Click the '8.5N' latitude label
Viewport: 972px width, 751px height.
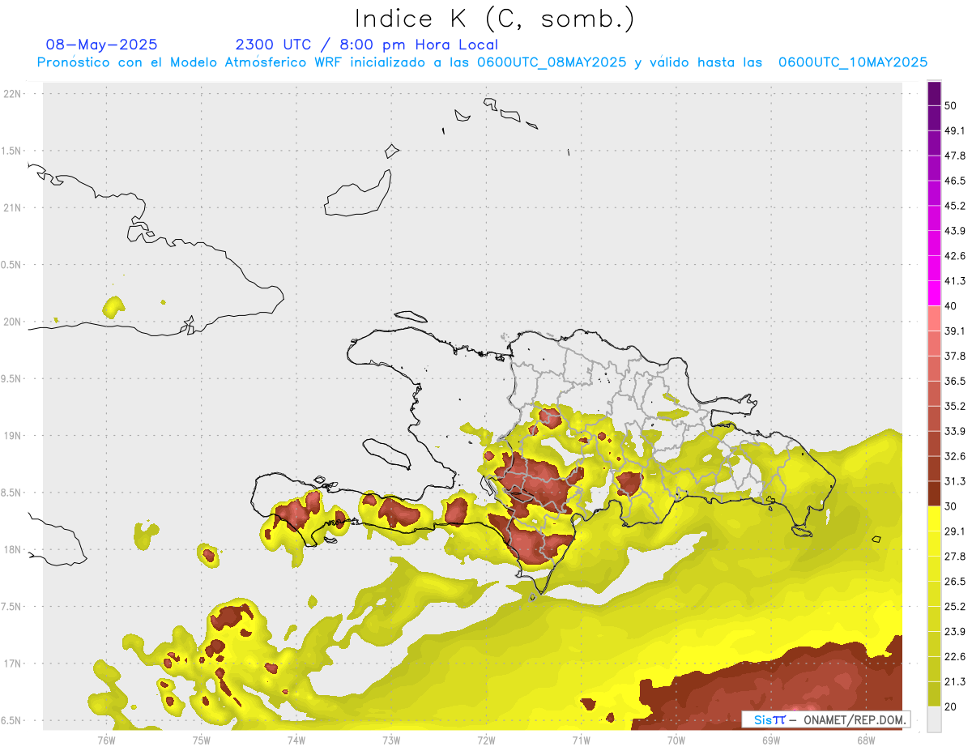(x=12, y=493)
